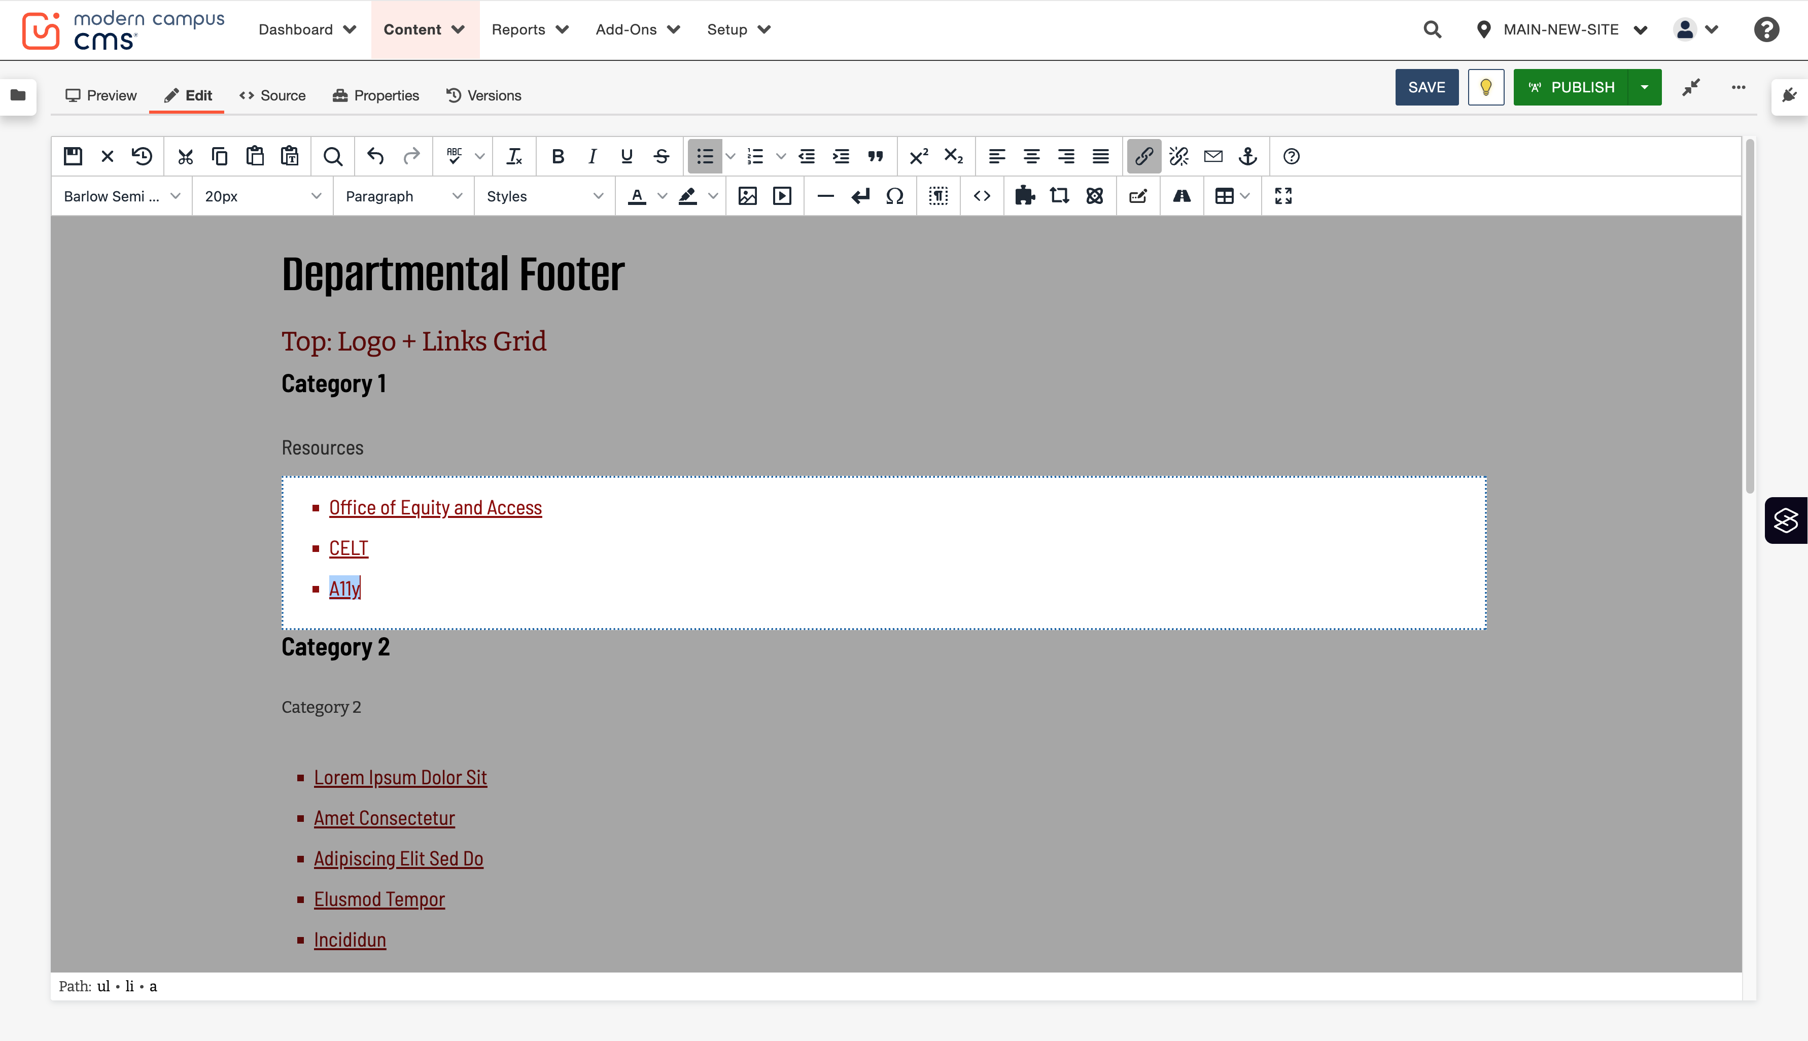Click the Blockquote icon
The image size is (1808, 1041).
coord(875,156)
